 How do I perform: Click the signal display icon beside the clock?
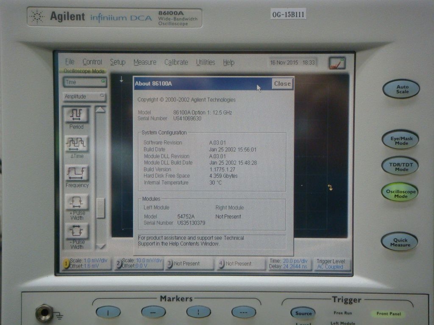click(x=337, y=63)
